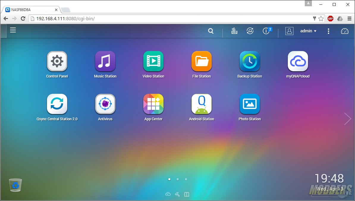Click the myQNAPcloud icon in bottom bar
The image size is (355, 201).
[168, 194]
